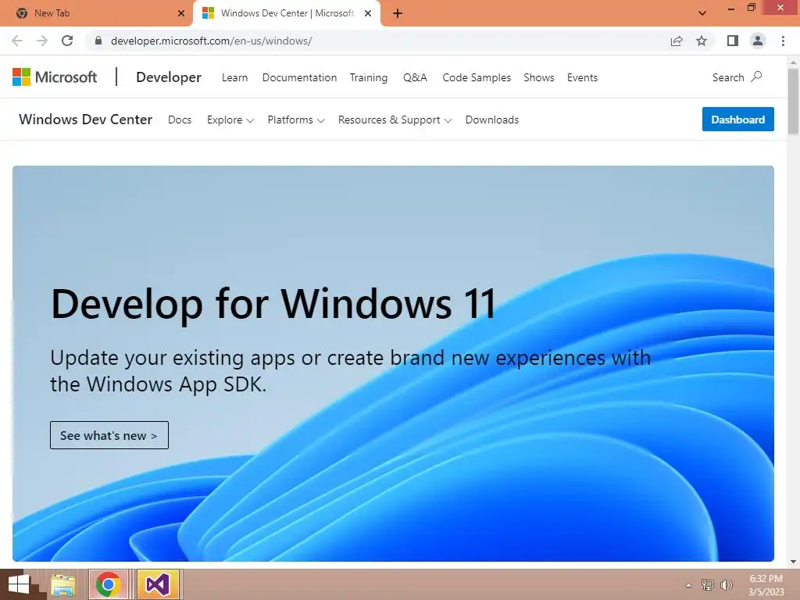Screen dimensions: 800x600
Task: Click the taskbar clock and date
Action: click(x=766, y=585)
